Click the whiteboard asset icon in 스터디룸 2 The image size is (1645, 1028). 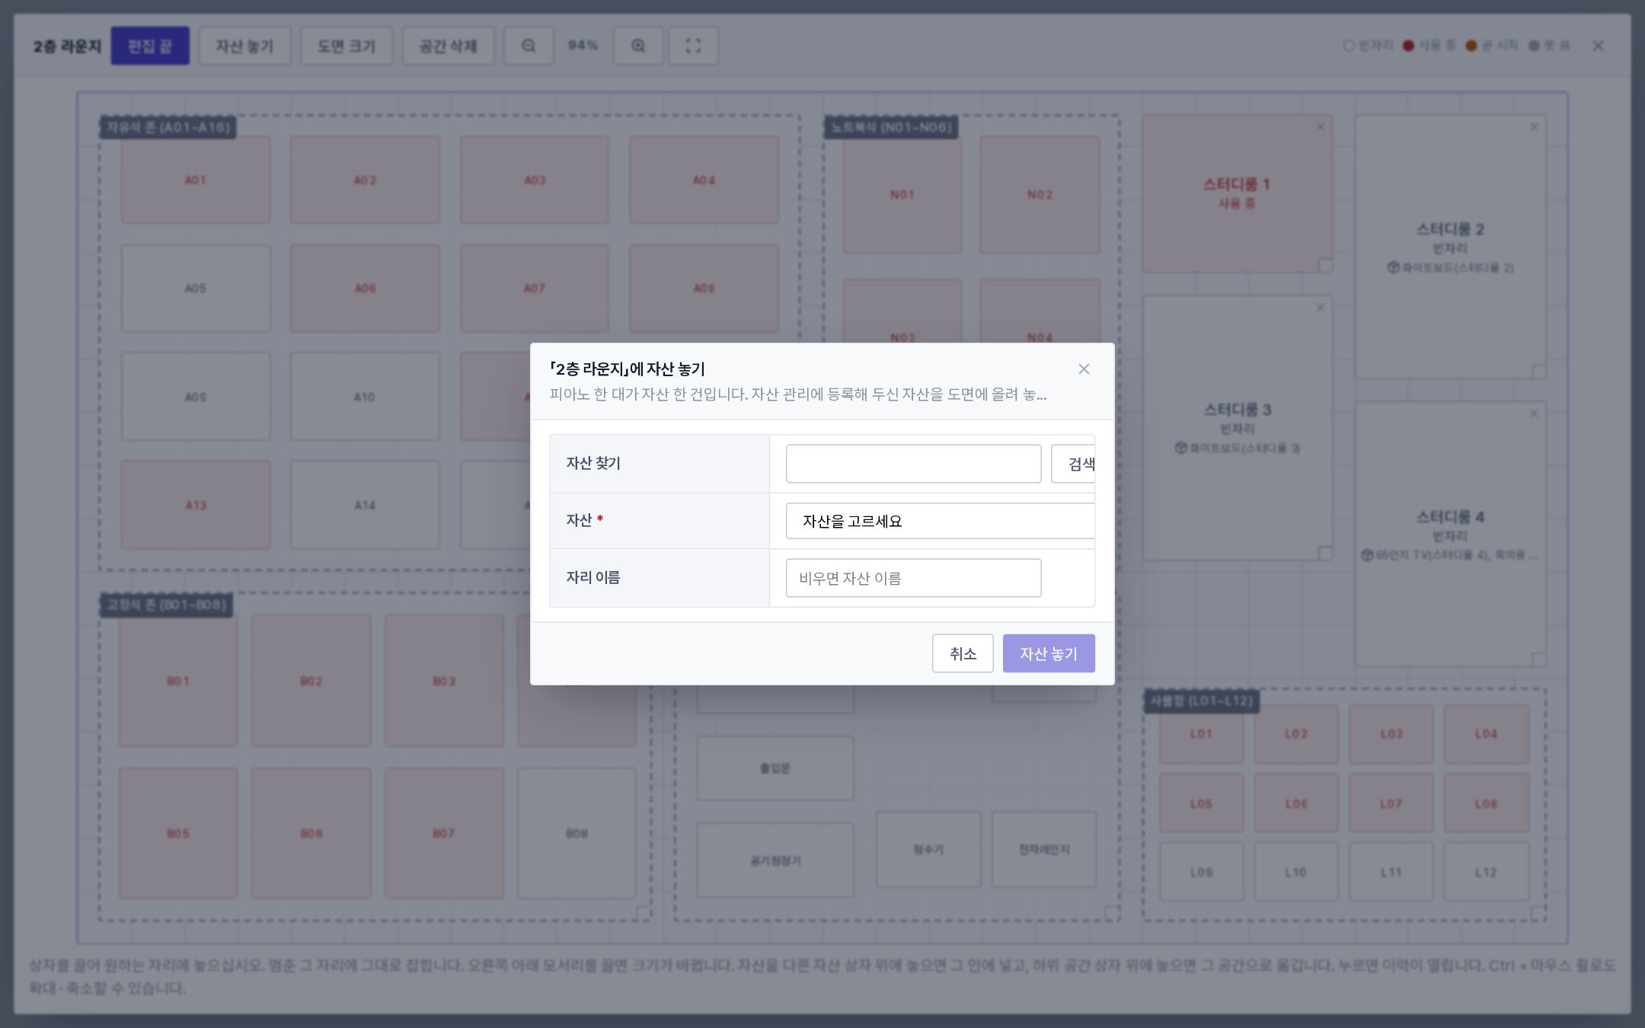click(x=1393, y=267)
